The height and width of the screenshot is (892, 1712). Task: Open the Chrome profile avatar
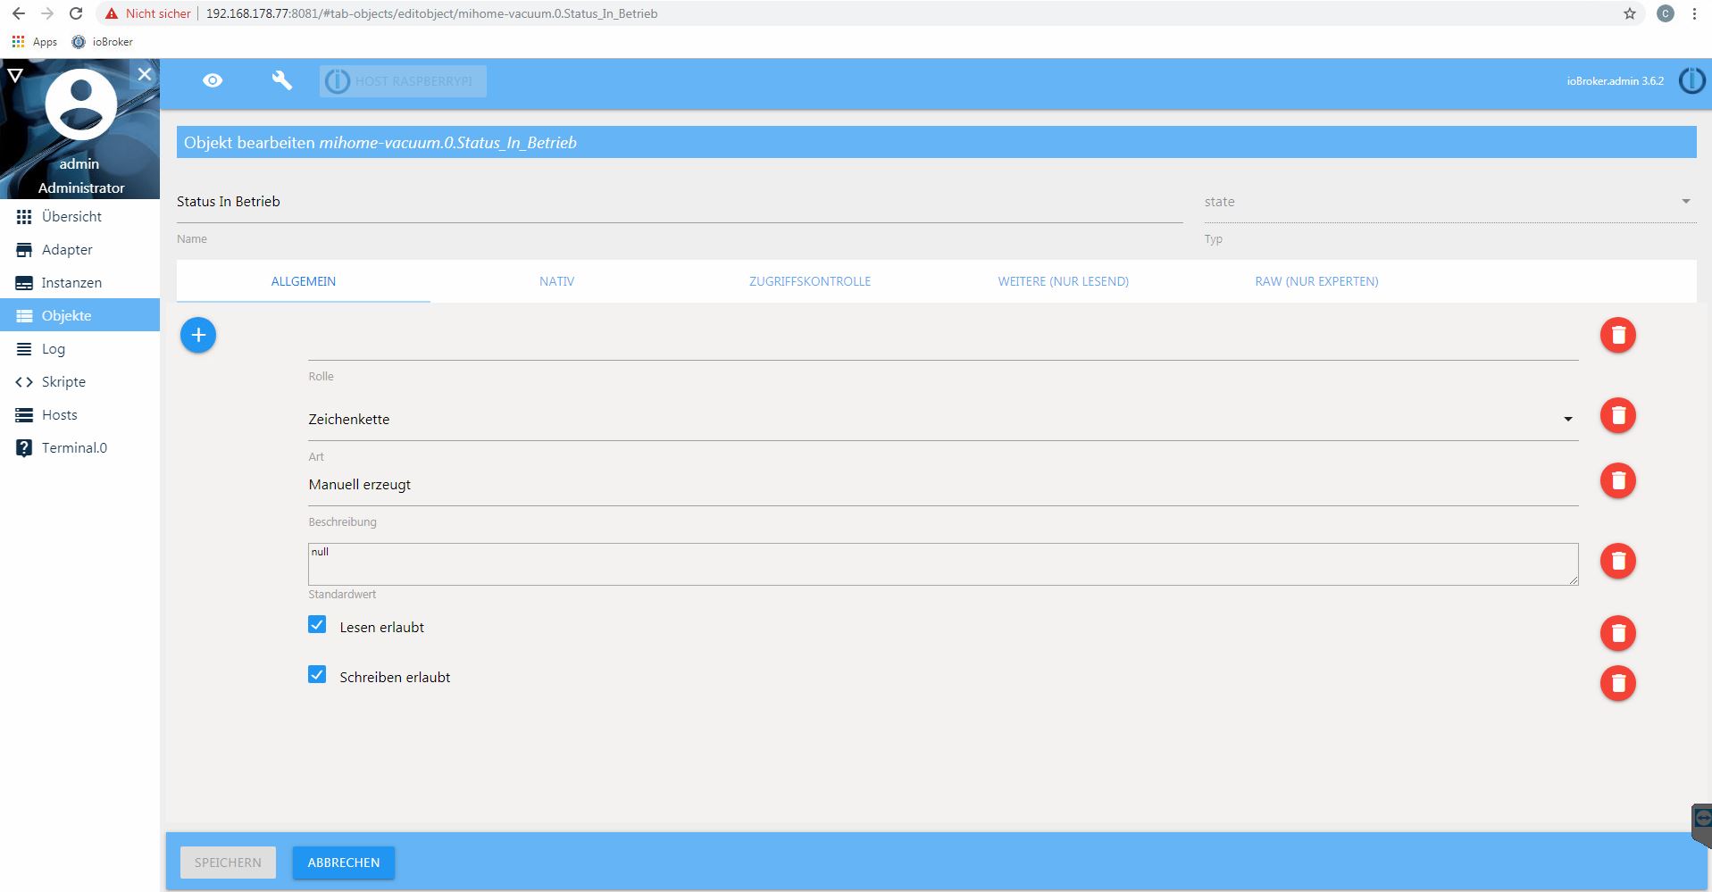(x=1666, y=13)
